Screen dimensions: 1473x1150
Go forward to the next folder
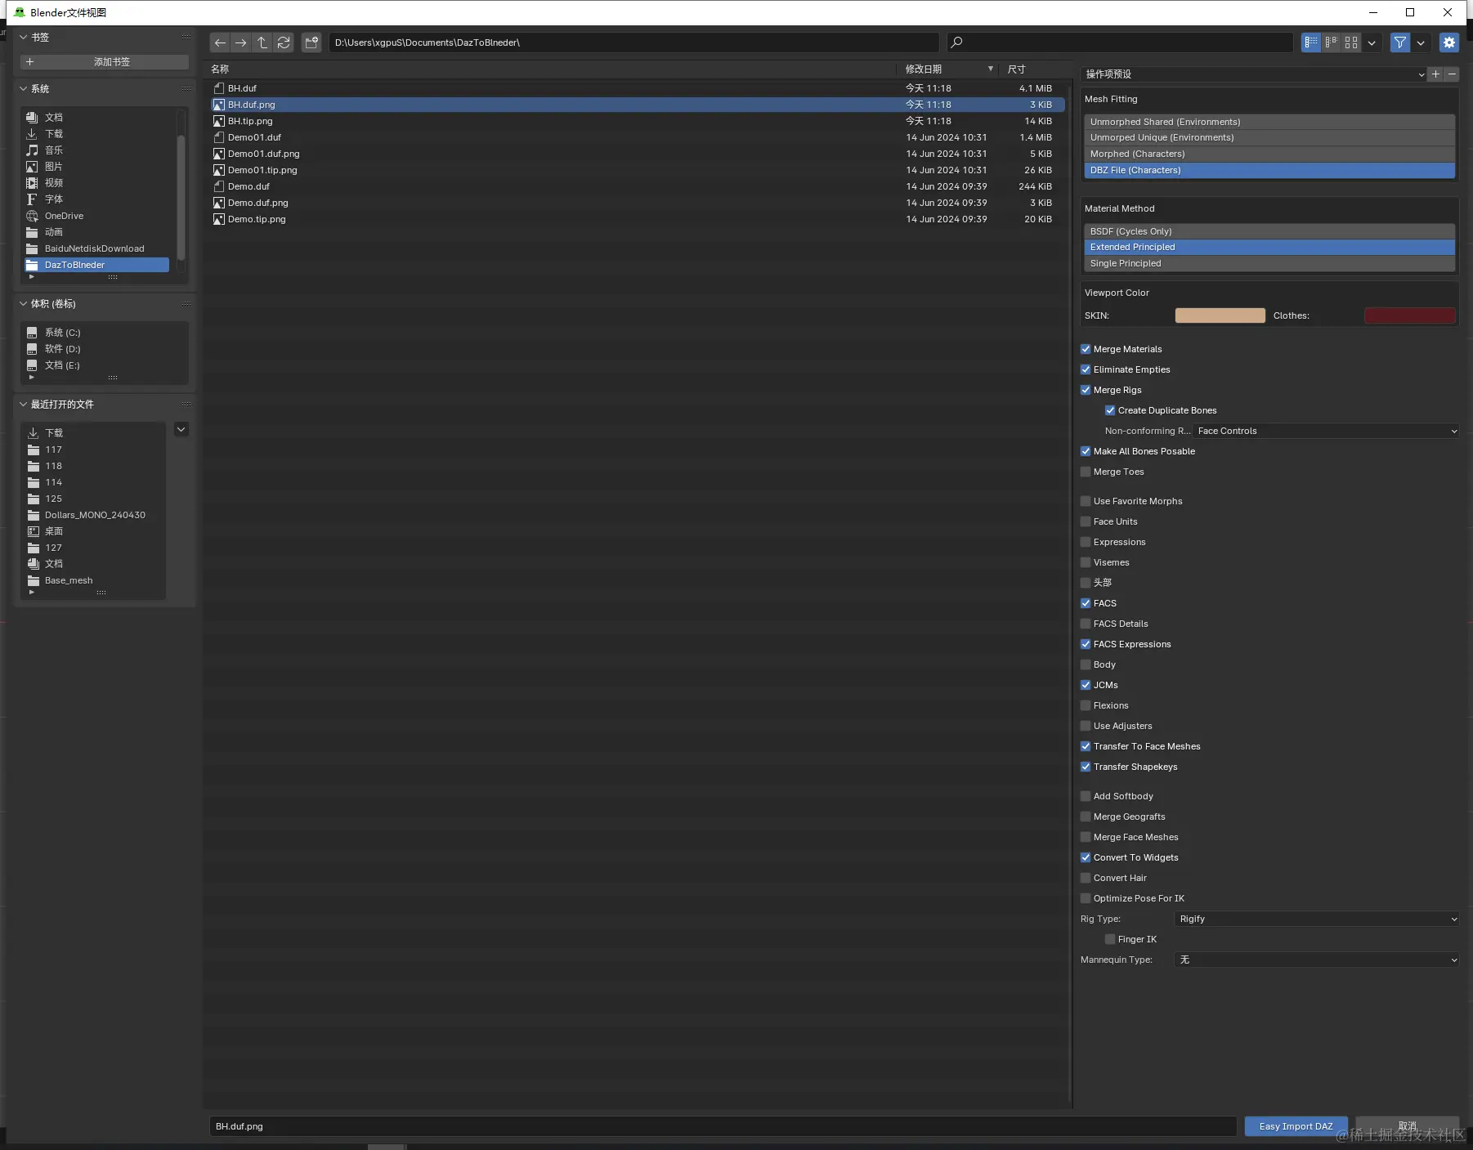[x=241, y=43]
